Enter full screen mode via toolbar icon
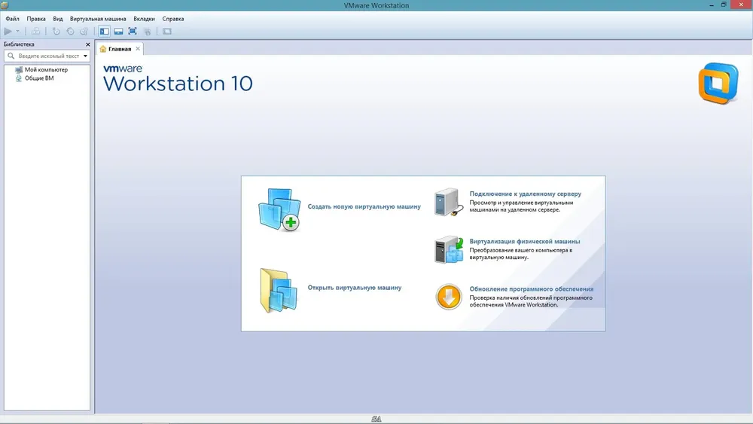 tap(133, 31)
